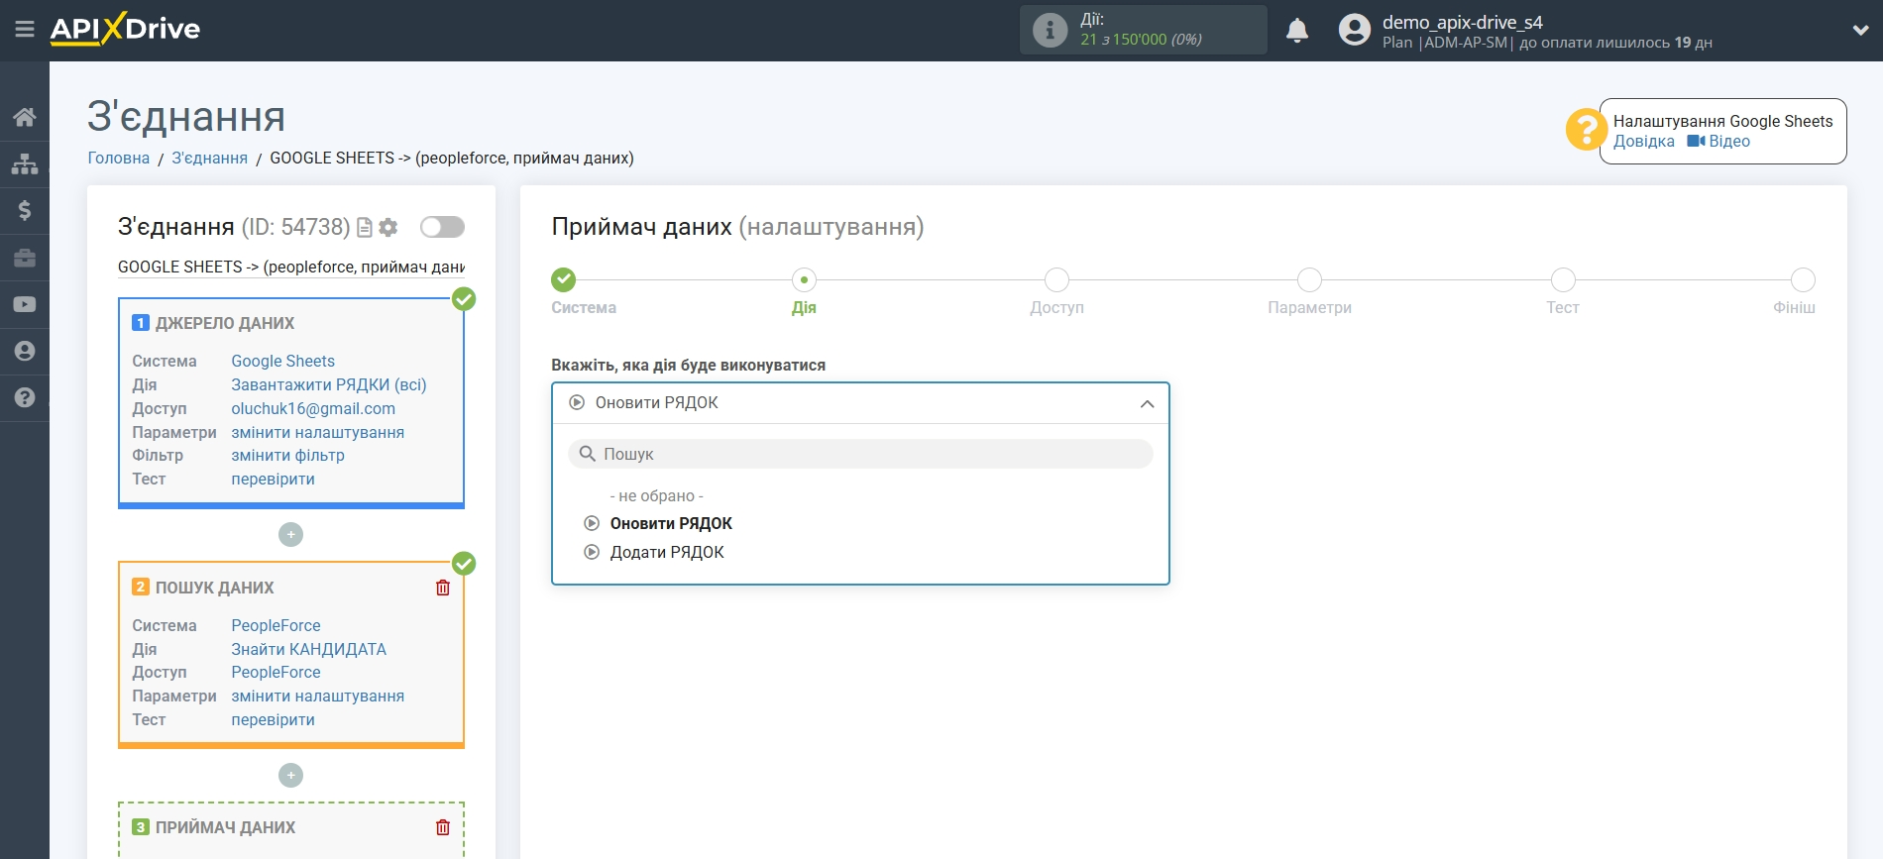Click the connection name field
This screenshot has width=1883, height=859.
pyautogui.click(x=291, y=267)
